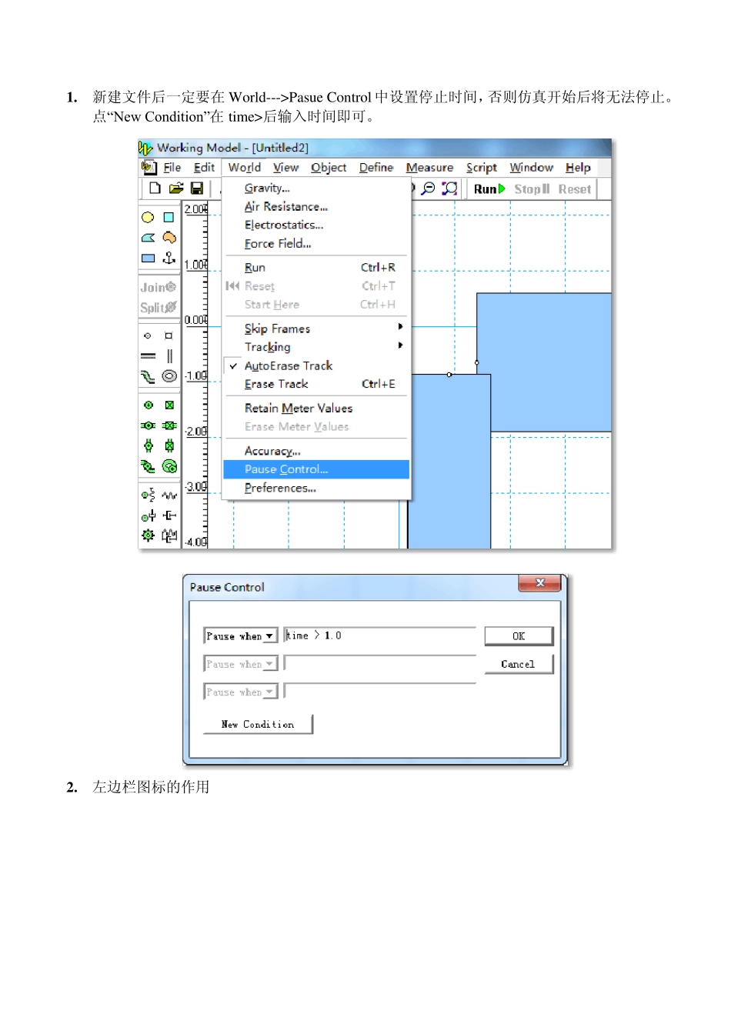This screenshot has width=731, height=1034.
Task: Select the Circle body tool
Action: (x=148, y=218)
